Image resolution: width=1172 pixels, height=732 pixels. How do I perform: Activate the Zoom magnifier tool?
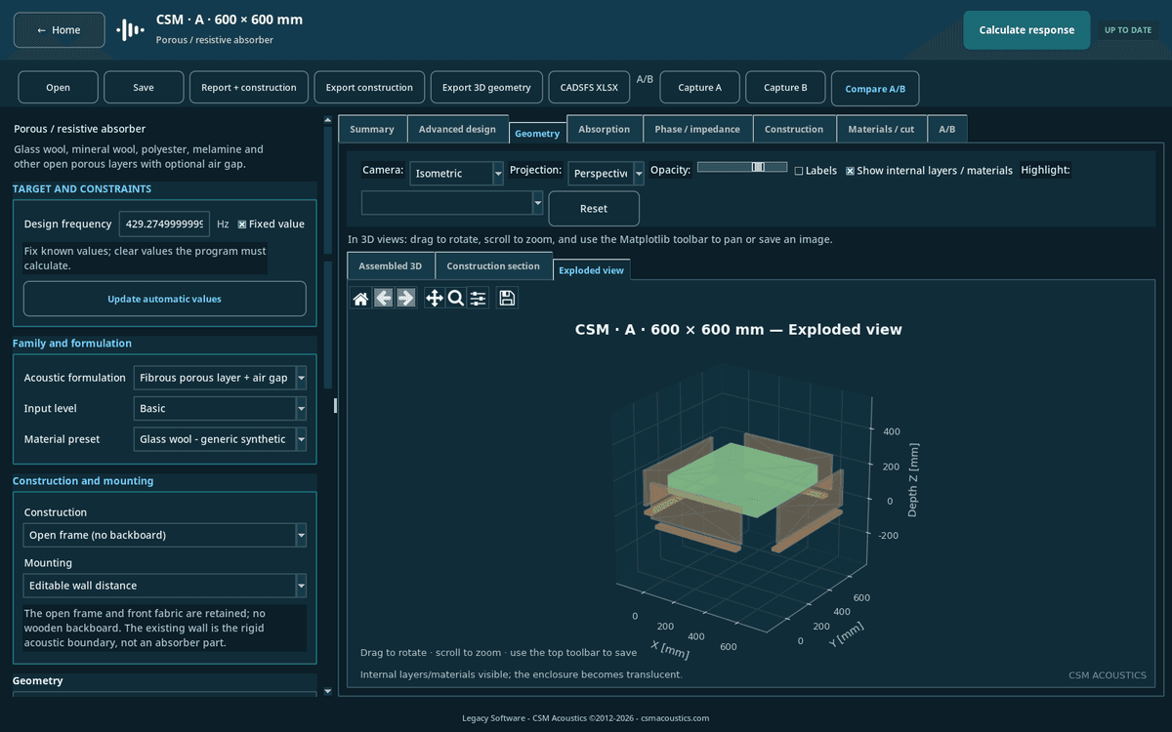click(456, 299)
